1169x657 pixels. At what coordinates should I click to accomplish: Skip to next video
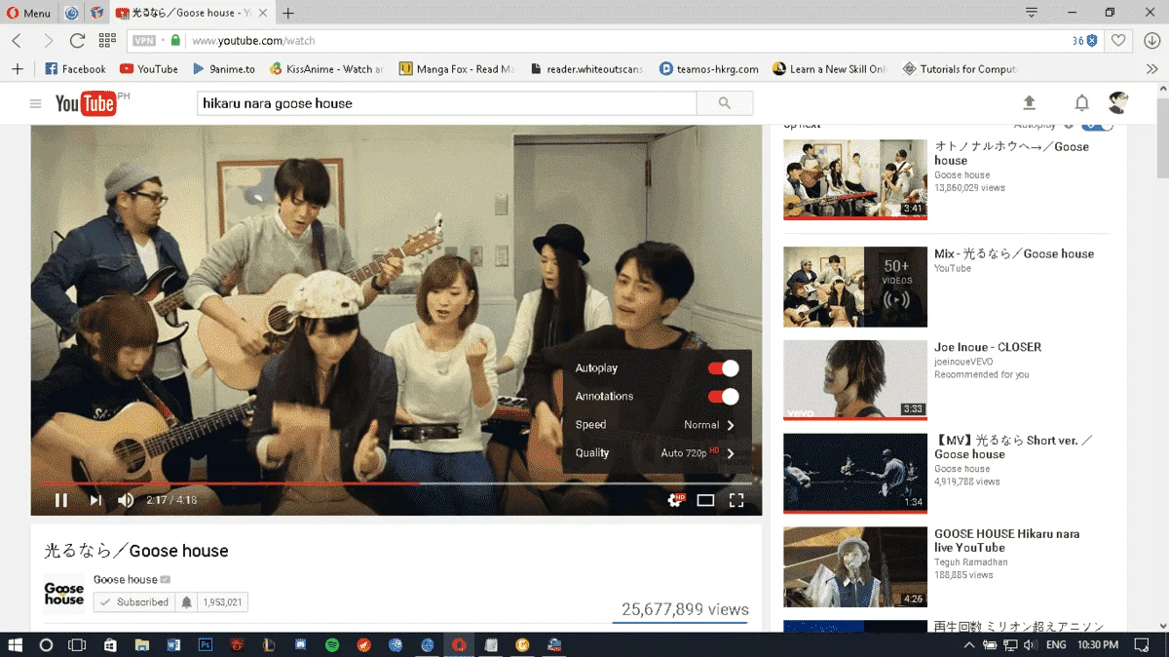[95, 500]
